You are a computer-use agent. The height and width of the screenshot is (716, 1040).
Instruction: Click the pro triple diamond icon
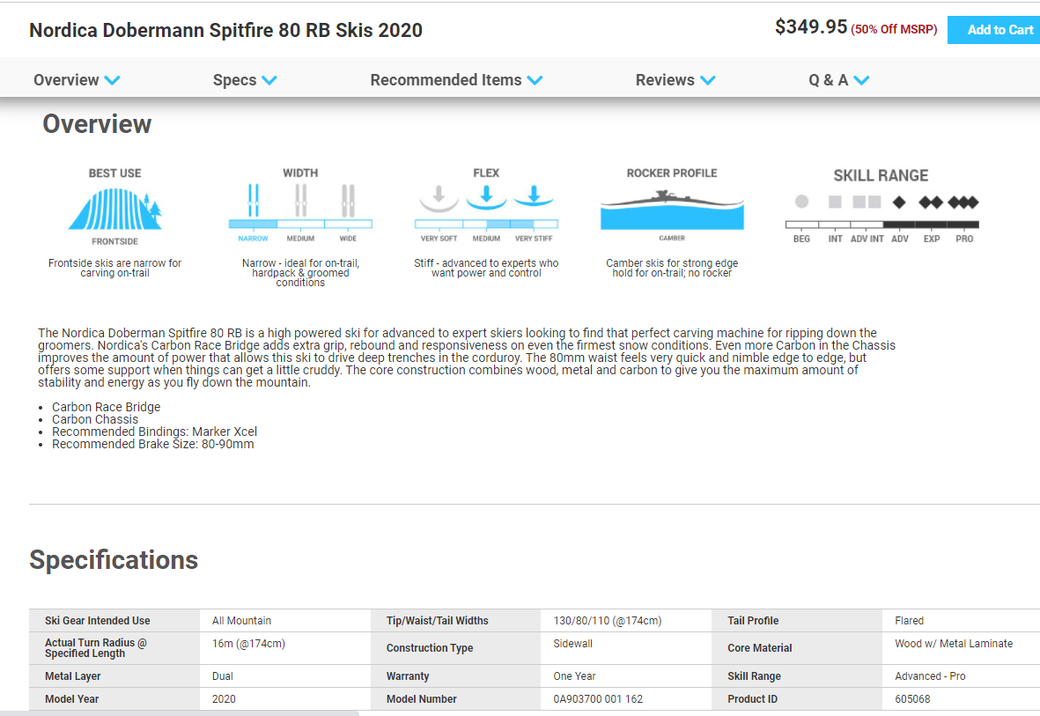963,203
